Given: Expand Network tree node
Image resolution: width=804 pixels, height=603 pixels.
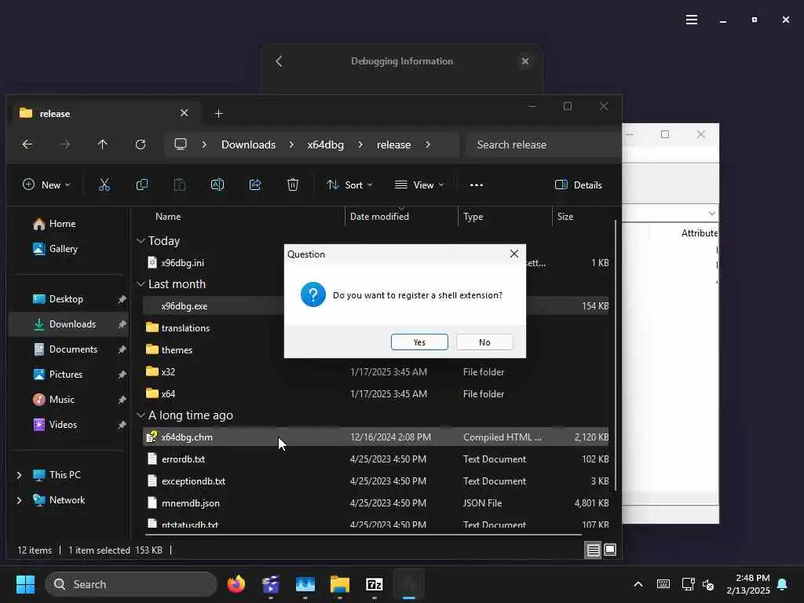Looking at the screenshot, I should [x=20, y=500].
